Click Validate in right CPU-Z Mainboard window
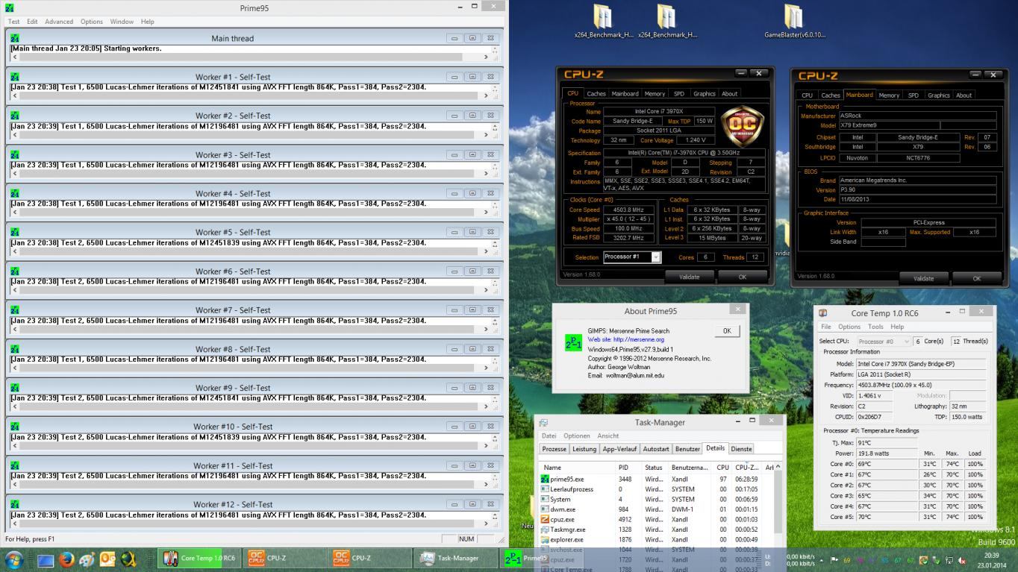1018x572 pixels. coord(923,278)
